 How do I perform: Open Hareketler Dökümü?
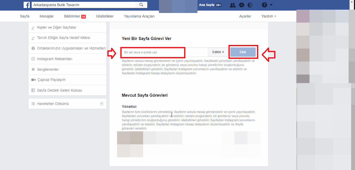coord(67,104)
